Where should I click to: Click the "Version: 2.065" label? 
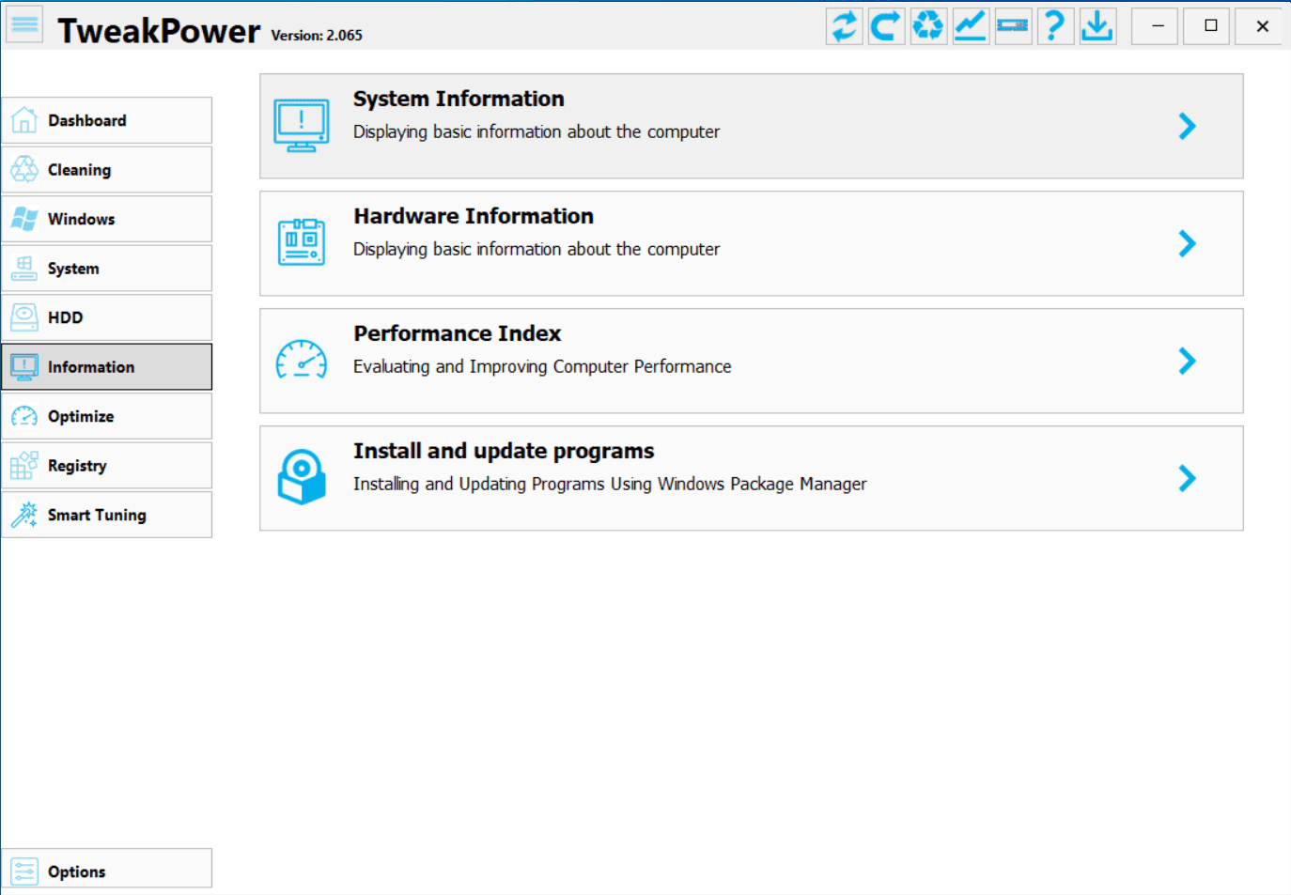[x=317, y=36]
